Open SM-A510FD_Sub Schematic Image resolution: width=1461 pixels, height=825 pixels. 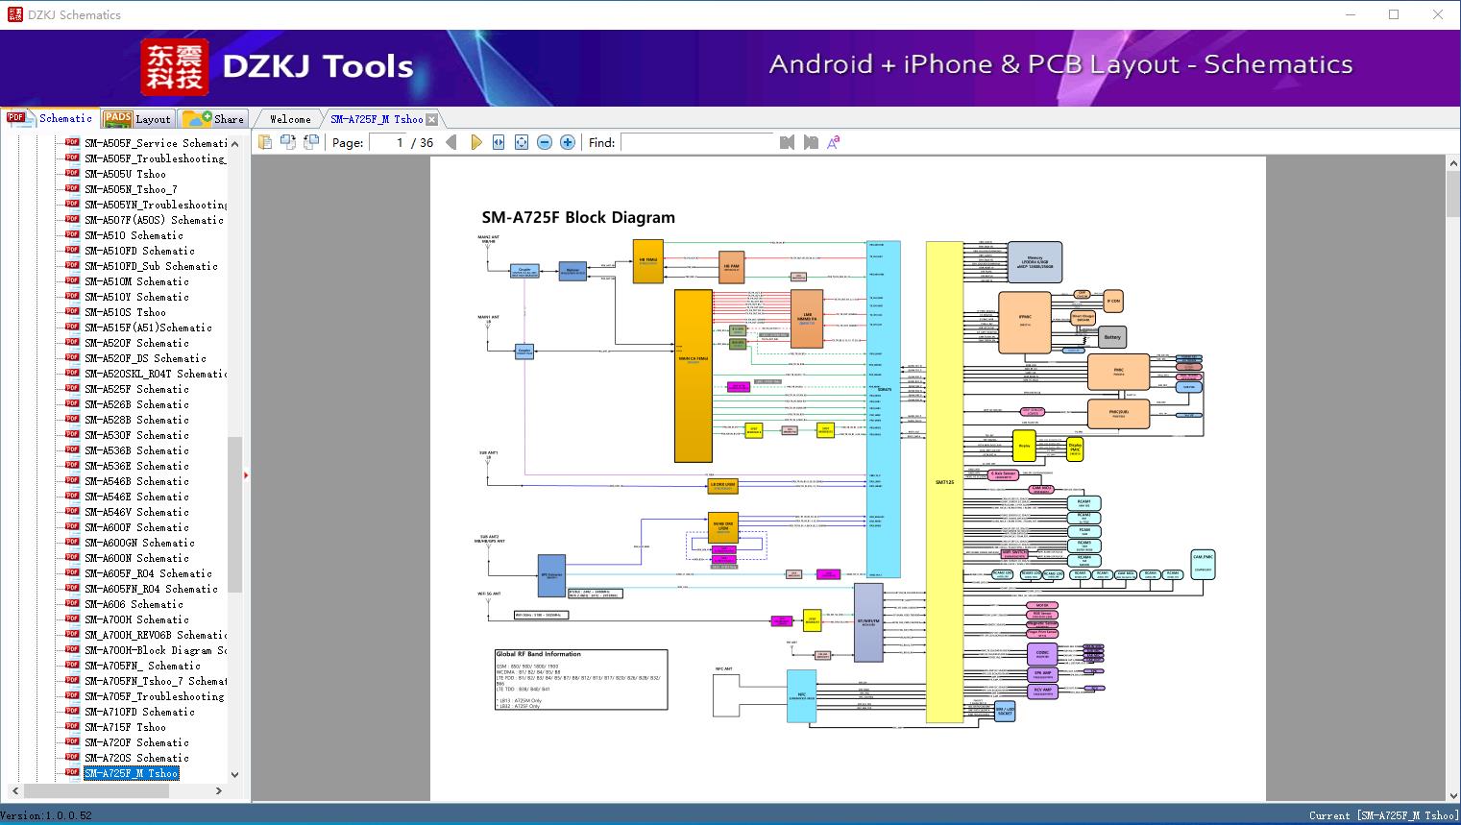click(151, 266)
